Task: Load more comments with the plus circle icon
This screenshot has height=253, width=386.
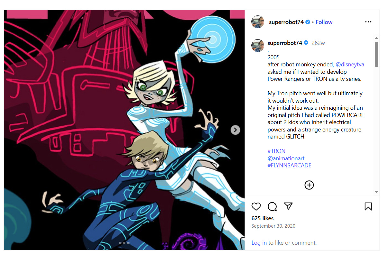Action: pyautogui.click(x=309, y=185)
